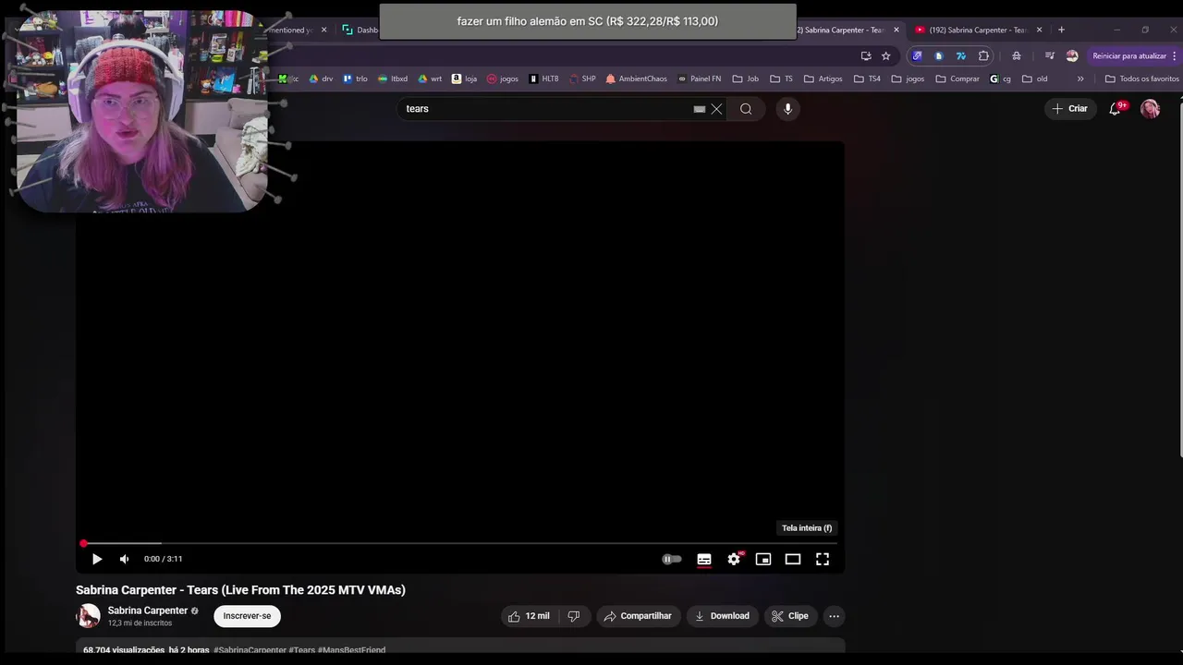Viewport: 1183px width, 665px height.
Task: Open AmbientChaos bookmark
Action: coord(636,79)
